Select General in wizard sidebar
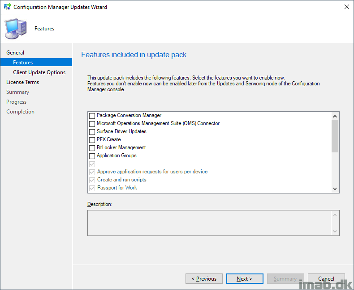Image resolution: width=354 pixels, height=290 pixels. point(15,53)
